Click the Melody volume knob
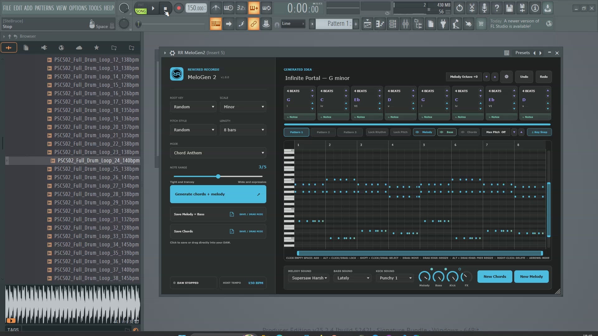 click(425, 277)
